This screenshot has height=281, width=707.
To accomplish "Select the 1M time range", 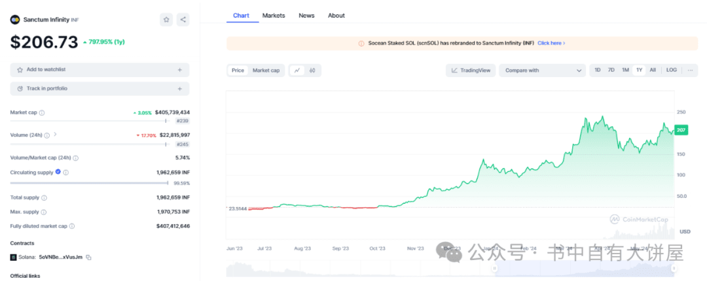I will (x=625, y=71).
